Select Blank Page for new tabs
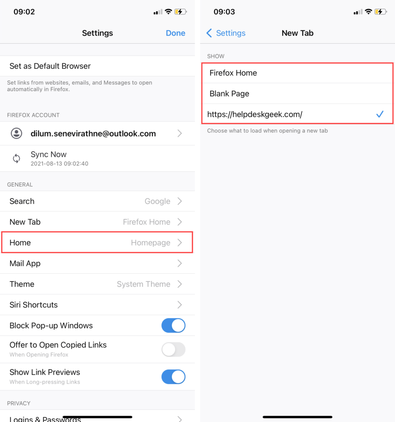 point(297,94)
